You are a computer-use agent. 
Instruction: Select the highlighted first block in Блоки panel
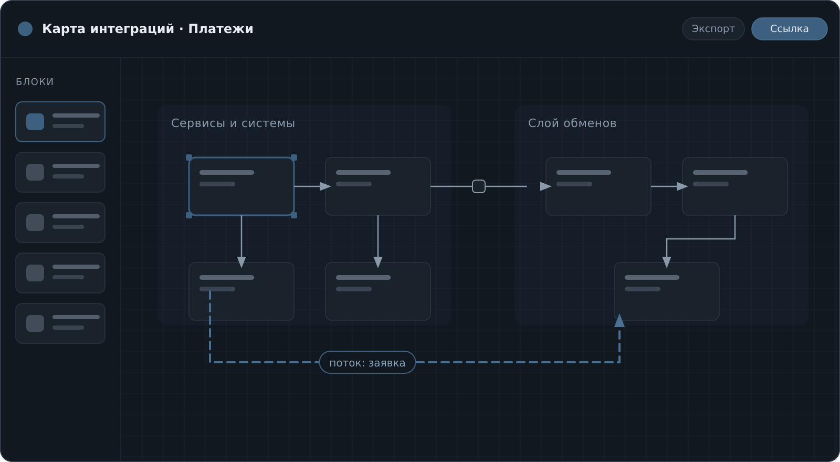pyautogui.click(x=60, y=122)
